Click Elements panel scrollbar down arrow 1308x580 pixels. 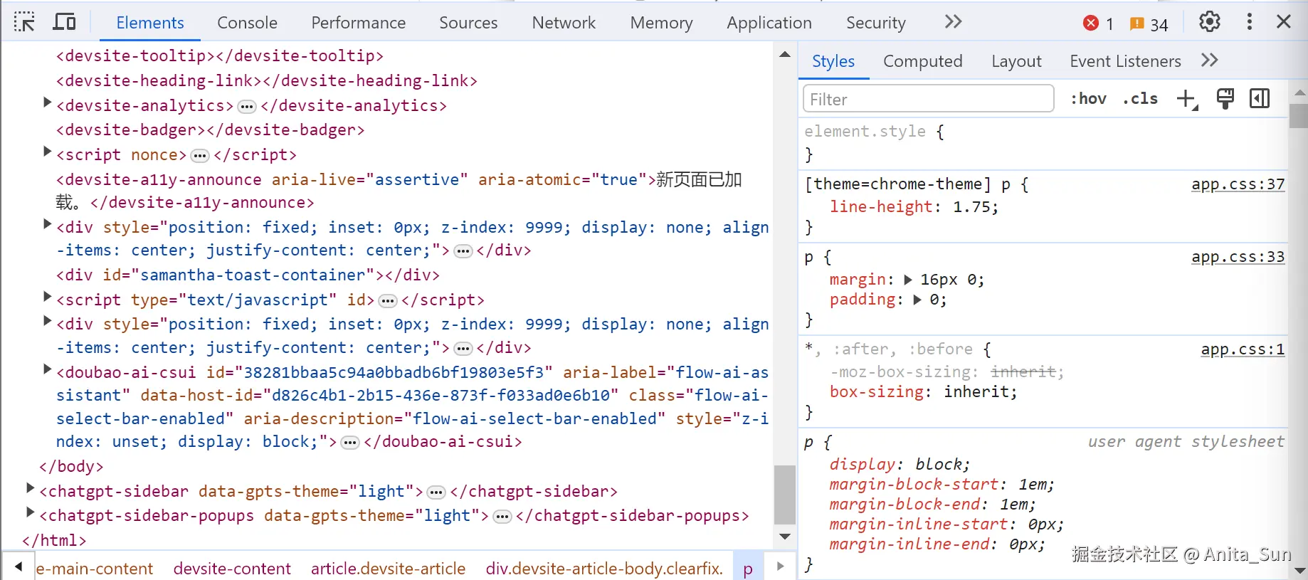click(785, 537)
